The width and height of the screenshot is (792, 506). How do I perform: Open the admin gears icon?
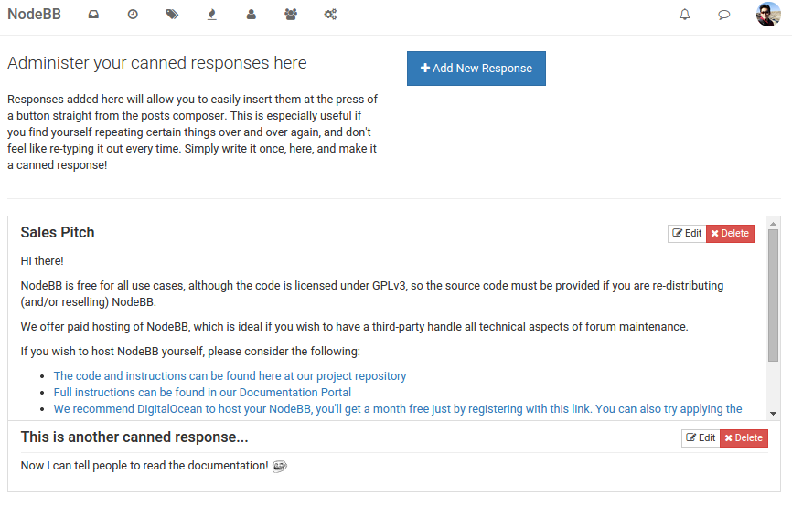[330, 15]
